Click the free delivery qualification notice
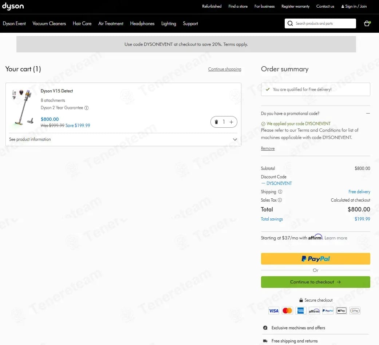The width and height of the screenshot is (379, 345). (315, 90)
